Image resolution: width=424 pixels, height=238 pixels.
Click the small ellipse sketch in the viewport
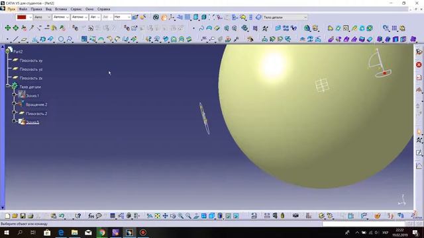pos(205,118)
